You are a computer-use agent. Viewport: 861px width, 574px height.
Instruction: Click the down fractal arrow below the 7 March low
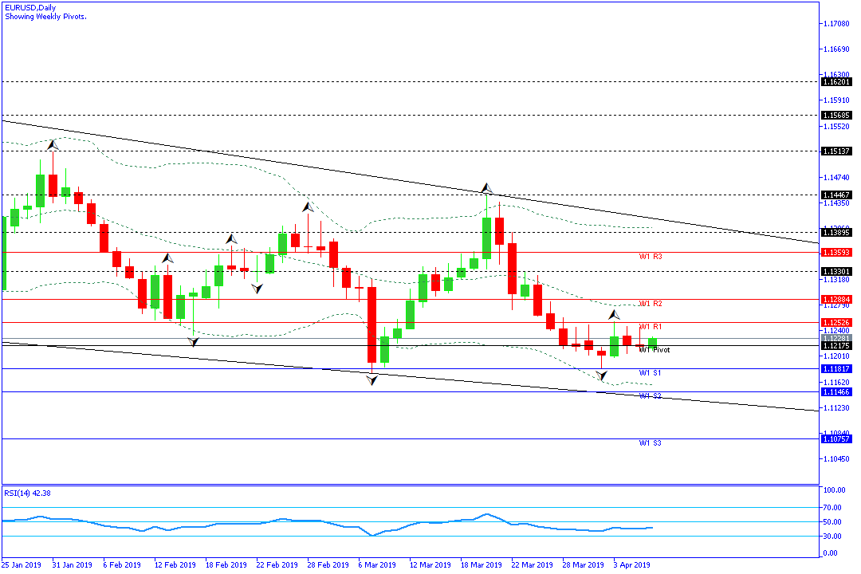pos(372,380)
